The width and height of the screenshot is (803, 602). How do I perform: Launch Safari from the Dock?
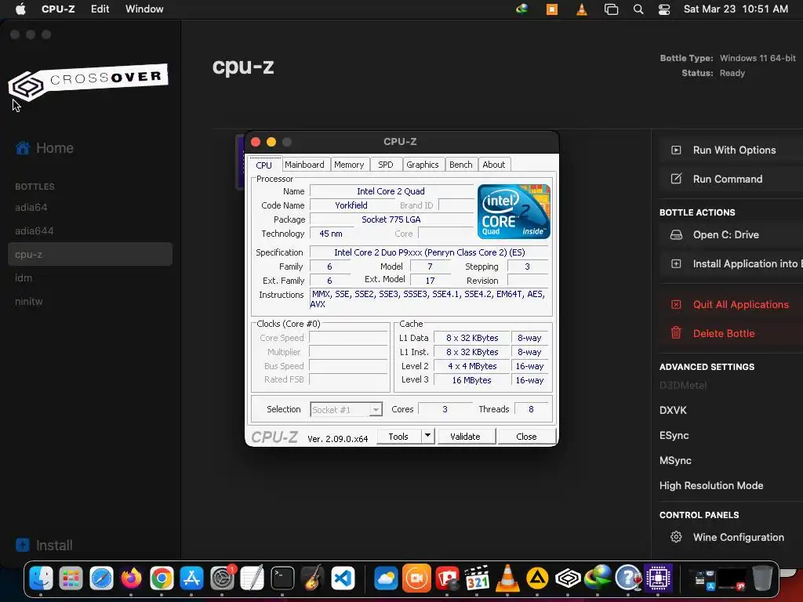[x=101, y=578]
